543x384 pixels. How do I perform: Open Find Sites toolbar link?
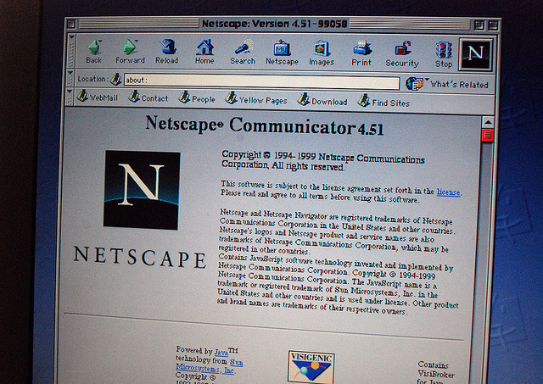pyautogui.click(x=383, y=102)
